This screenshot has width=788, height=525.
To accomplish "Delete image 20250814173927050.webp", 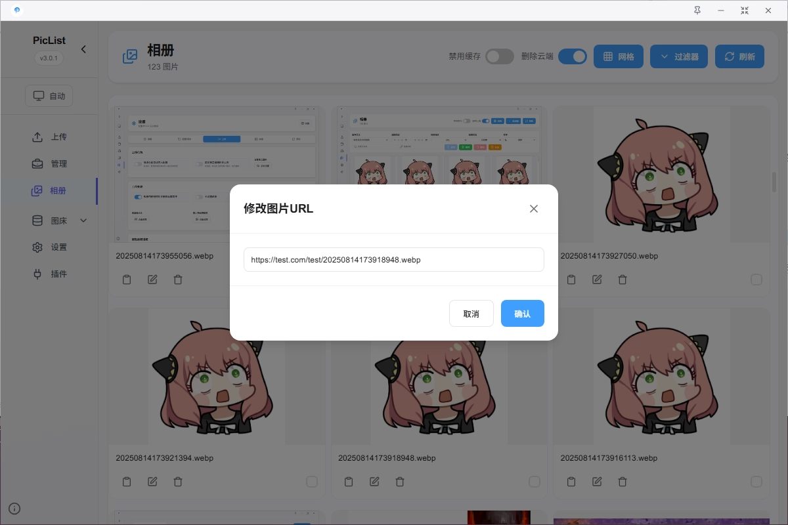I will click(623, 280).
